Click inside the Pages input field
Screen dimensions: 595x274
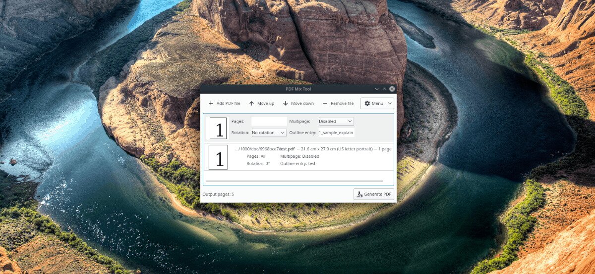click(269, 121)
